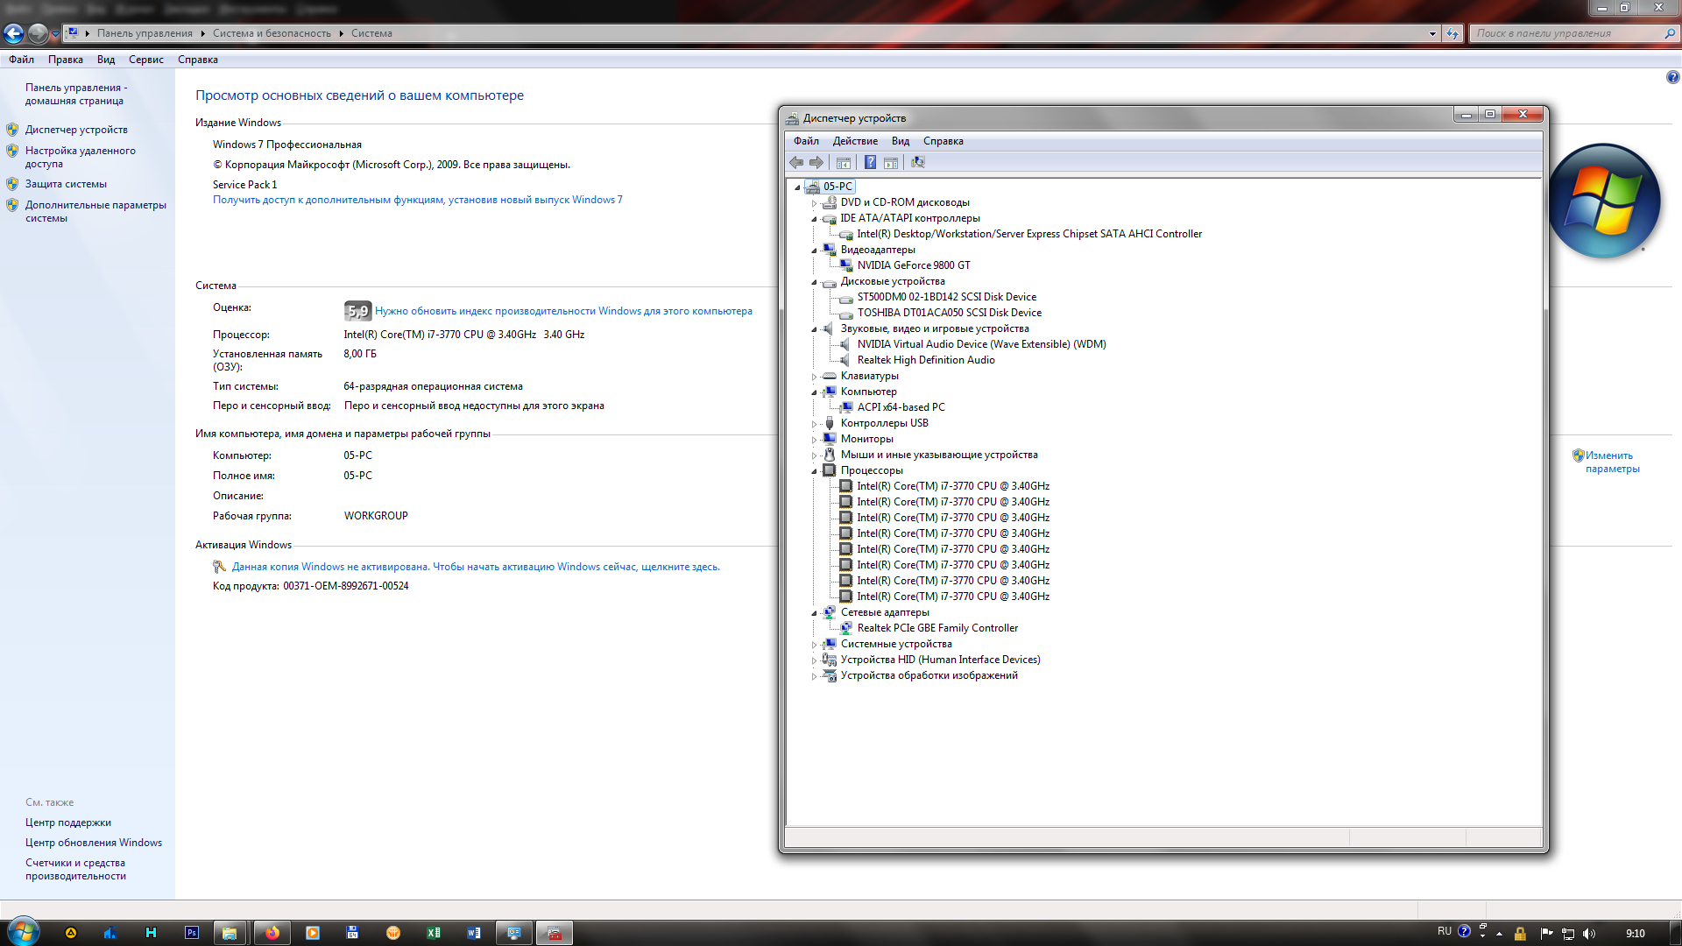The height and width of the screenshot is (946, 1682).
Task: Collapse the 05-PC root node
Action: (x=797, y=187)
